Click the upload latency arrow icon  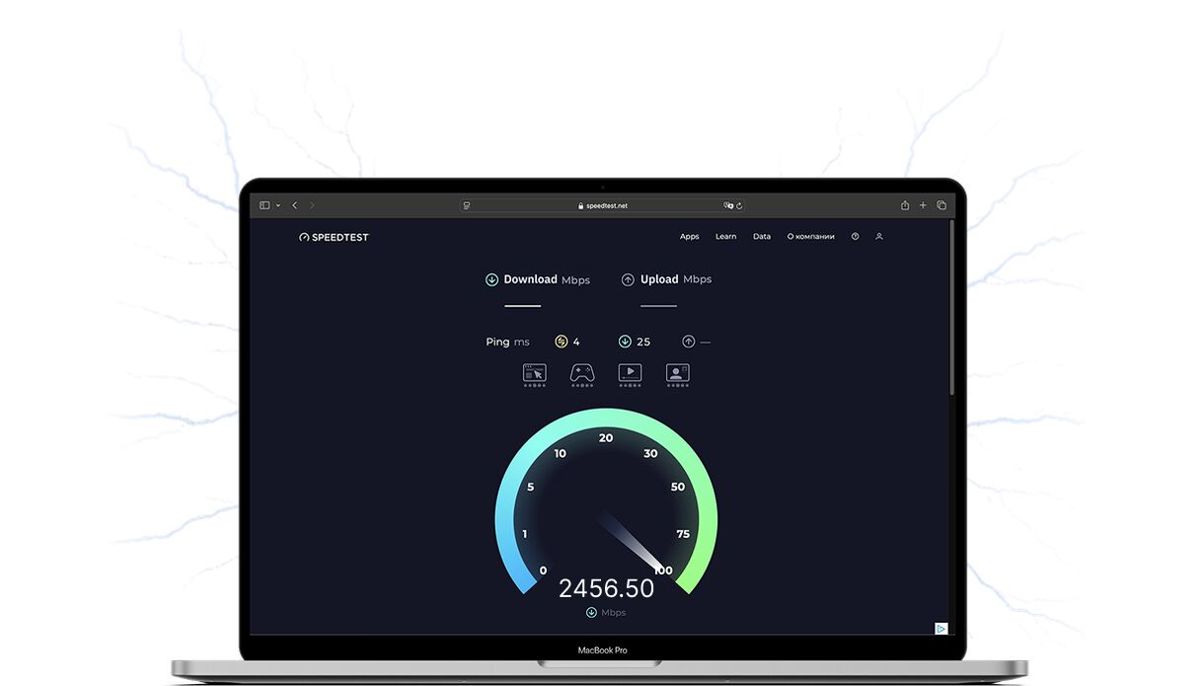tap(688, 342)
